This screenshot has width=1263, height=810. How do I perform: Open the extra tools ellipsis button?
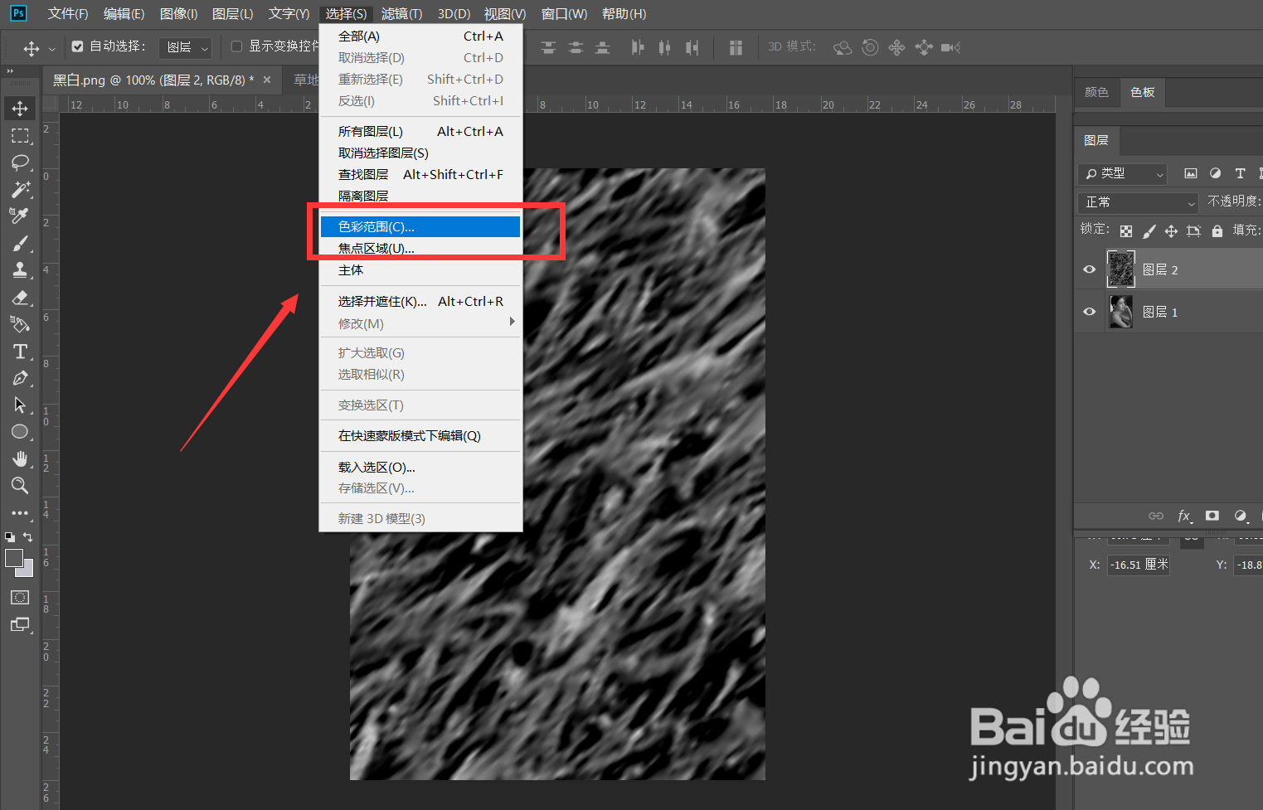[20, 513]
